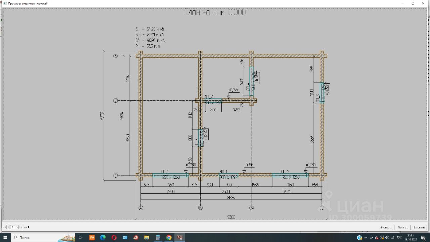Expand hidden system tray icons
The width and height of the screenshot is (430, 242).
click(x=366, y=238)
